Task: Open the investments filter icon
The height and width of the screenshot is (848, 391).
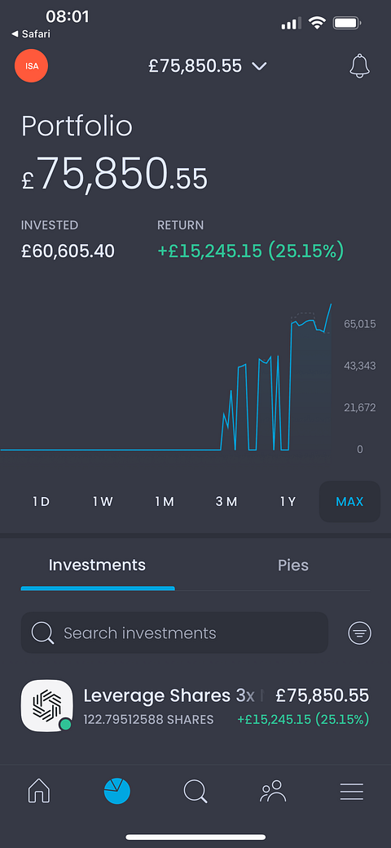Action: [360, 633]
